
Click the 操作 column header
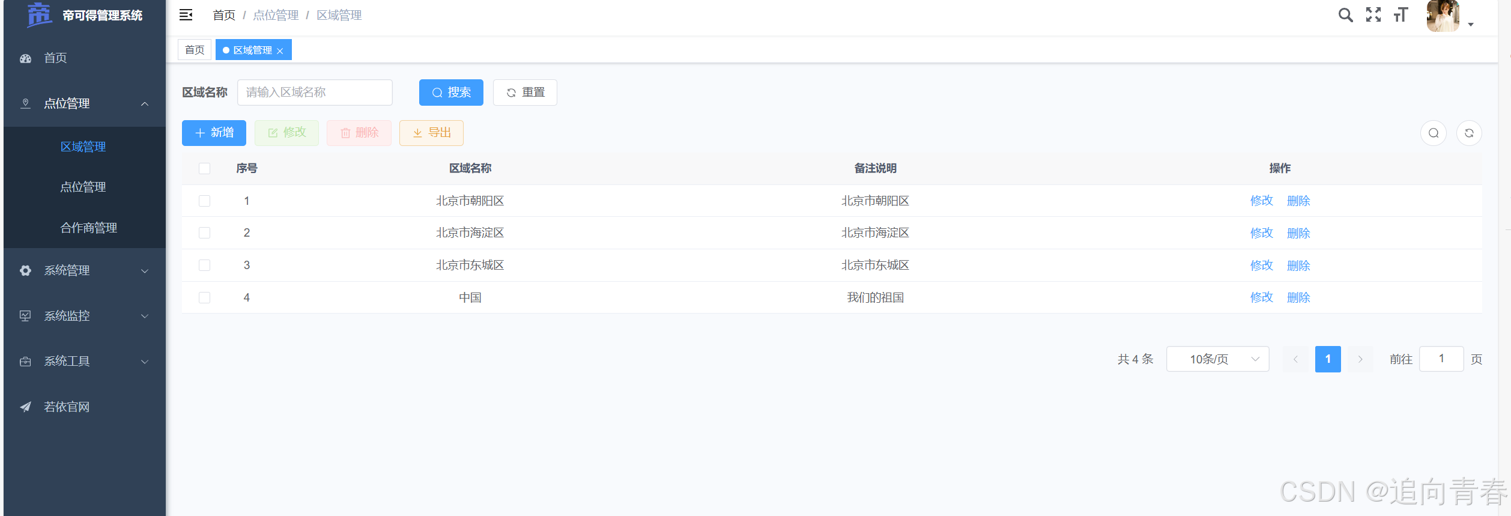coord(1280,168)
